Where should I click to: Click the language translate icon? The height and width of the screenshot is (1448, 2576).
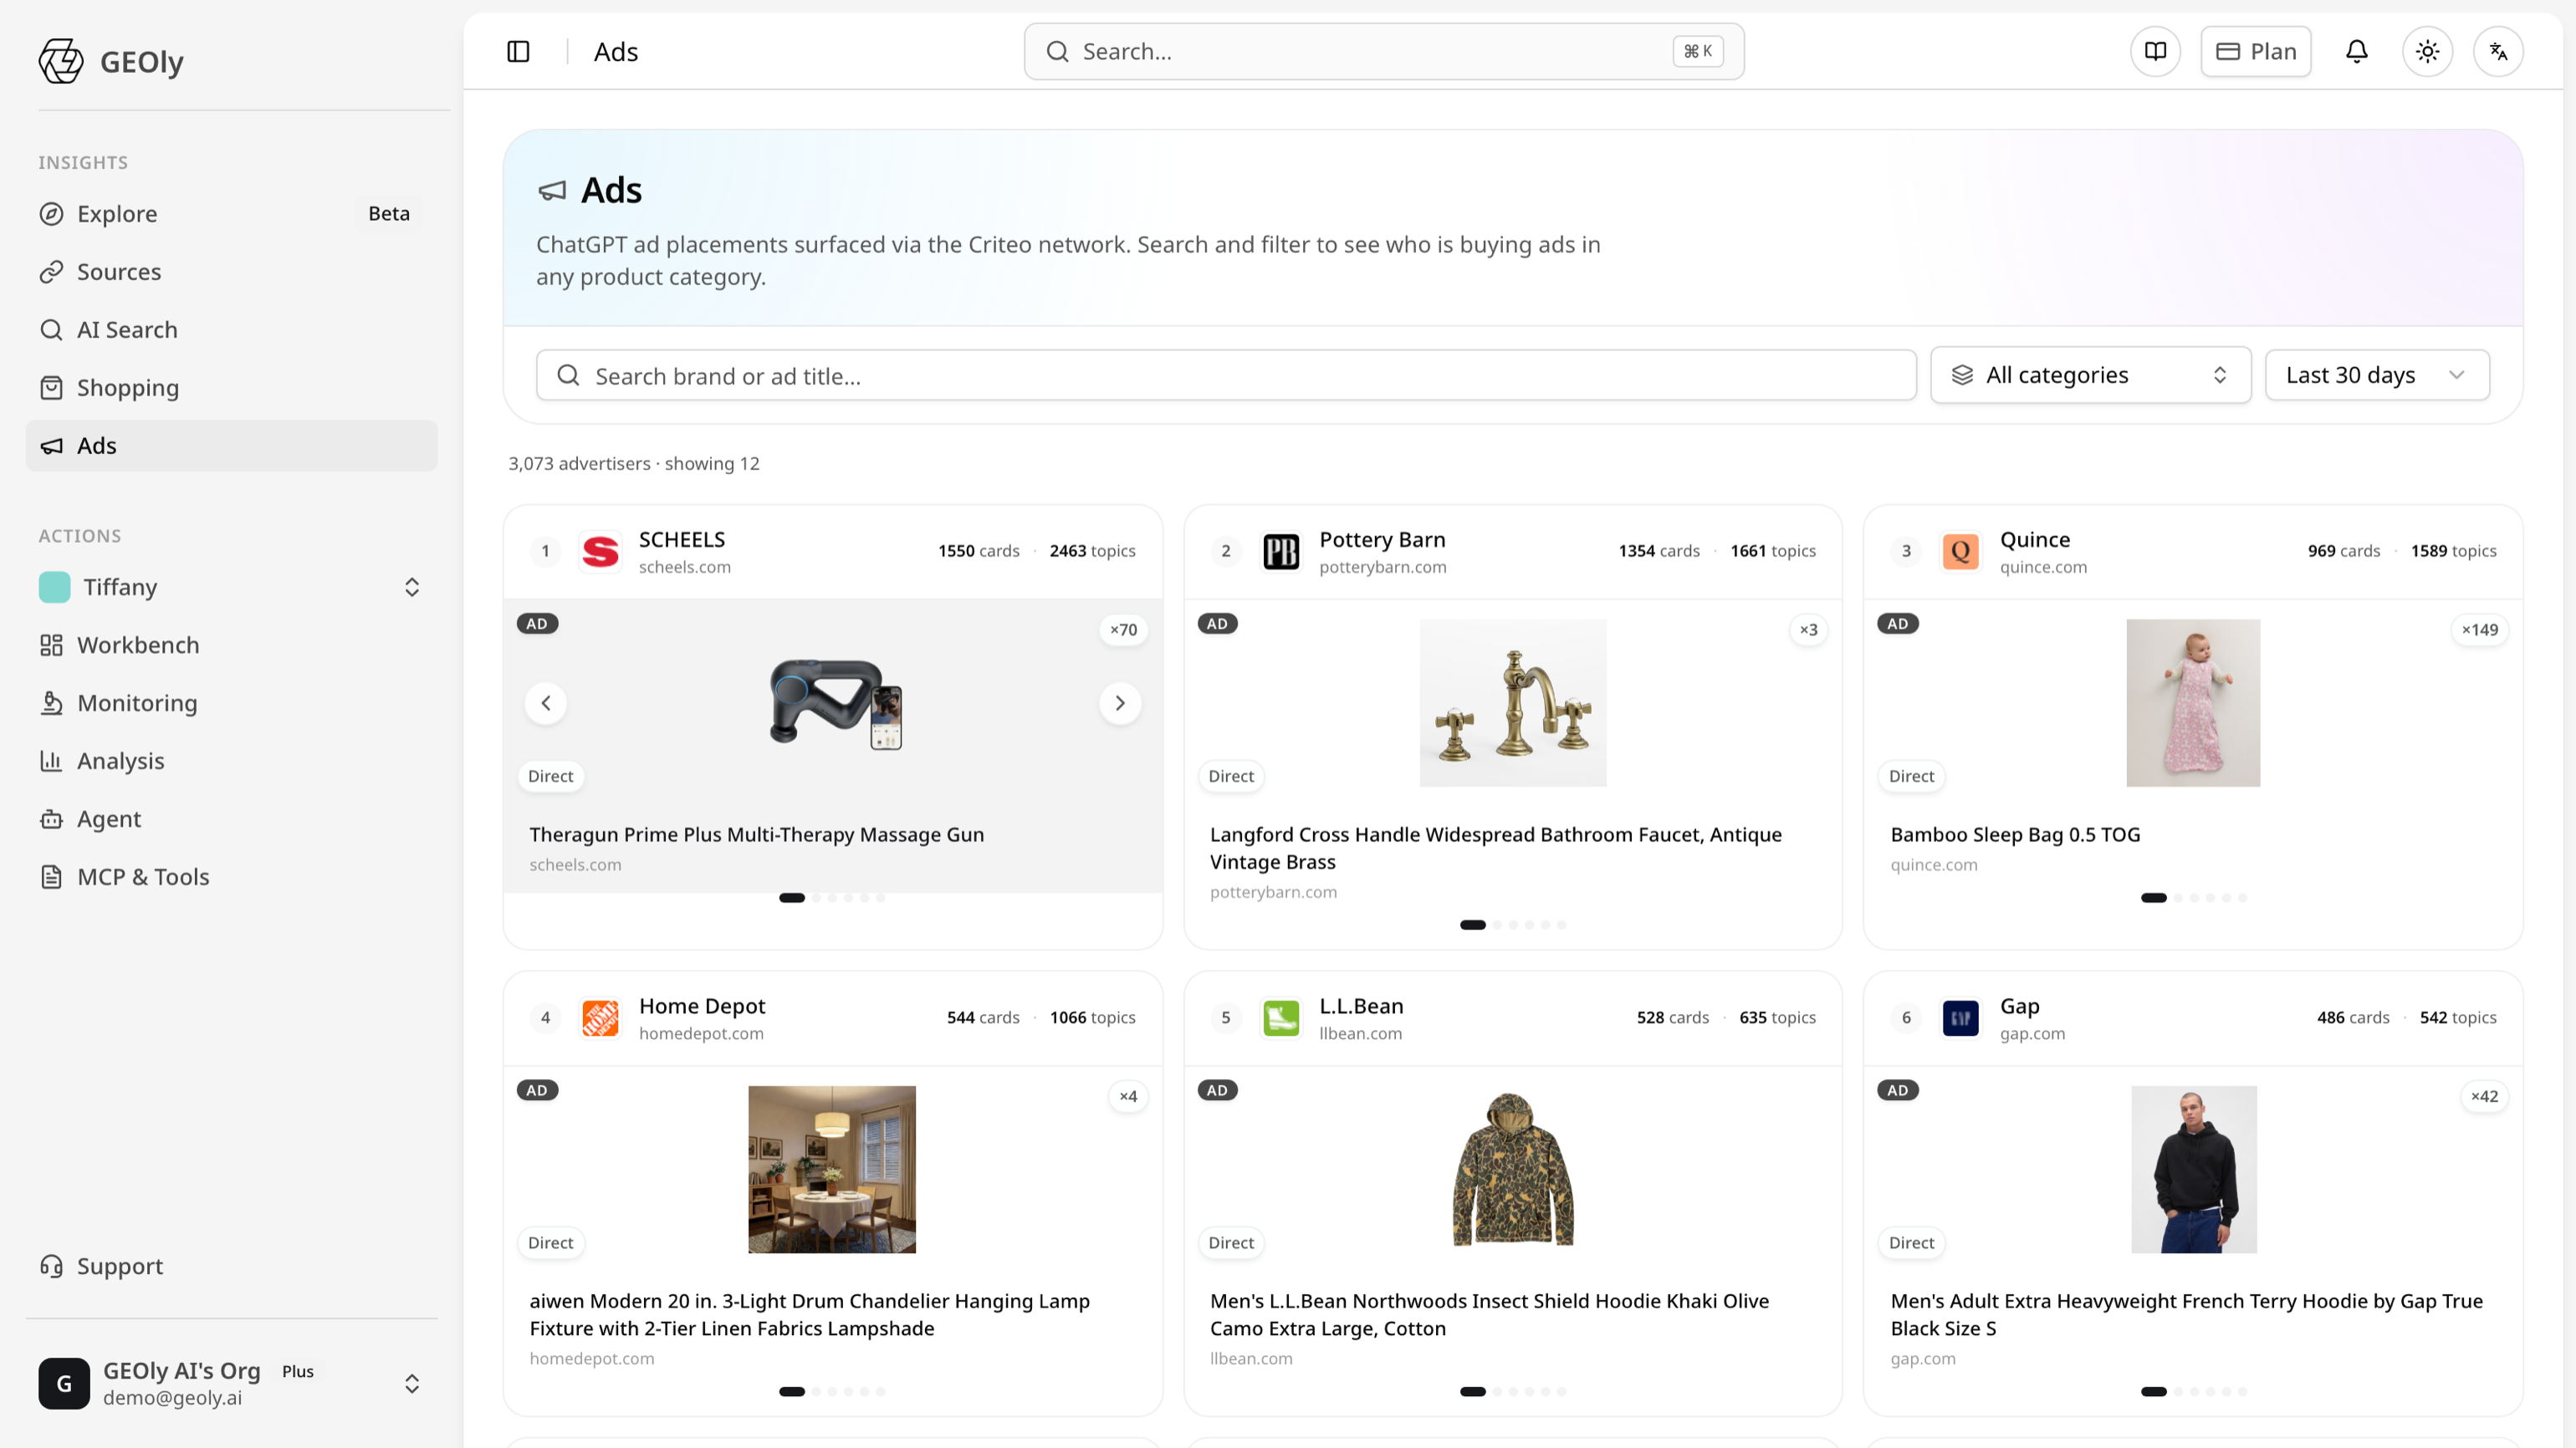pyautogui.click(x=2498, y=51)
